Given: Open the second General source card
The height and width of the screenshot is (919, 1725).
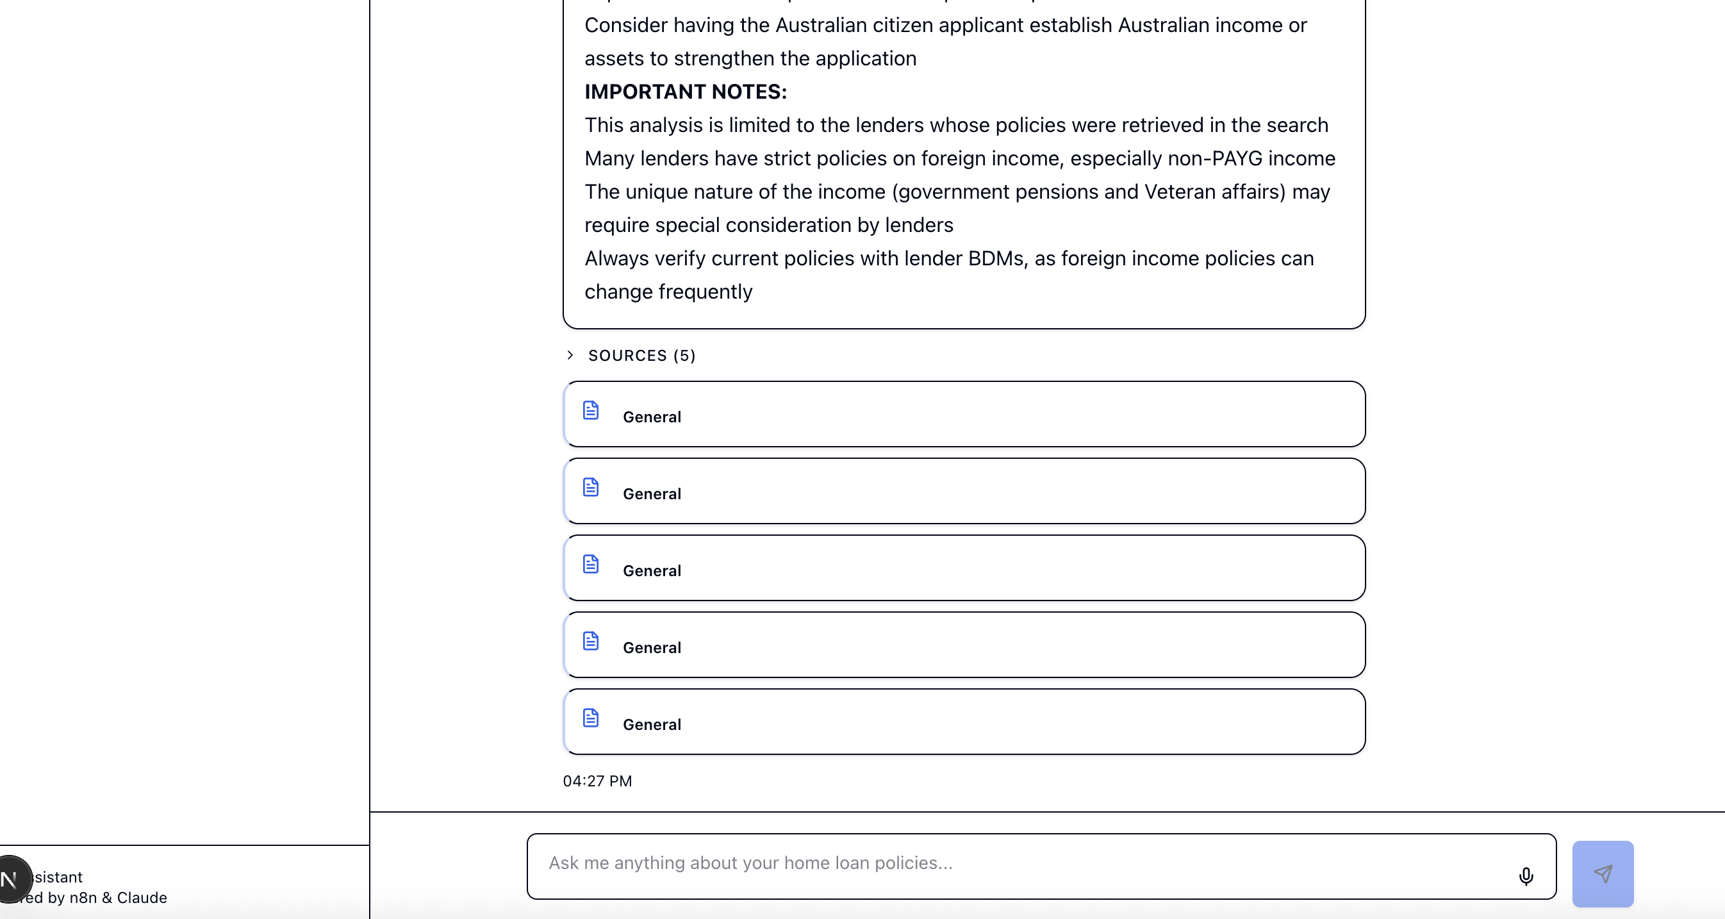Looking at the screenshot, I should coord(964,491).
